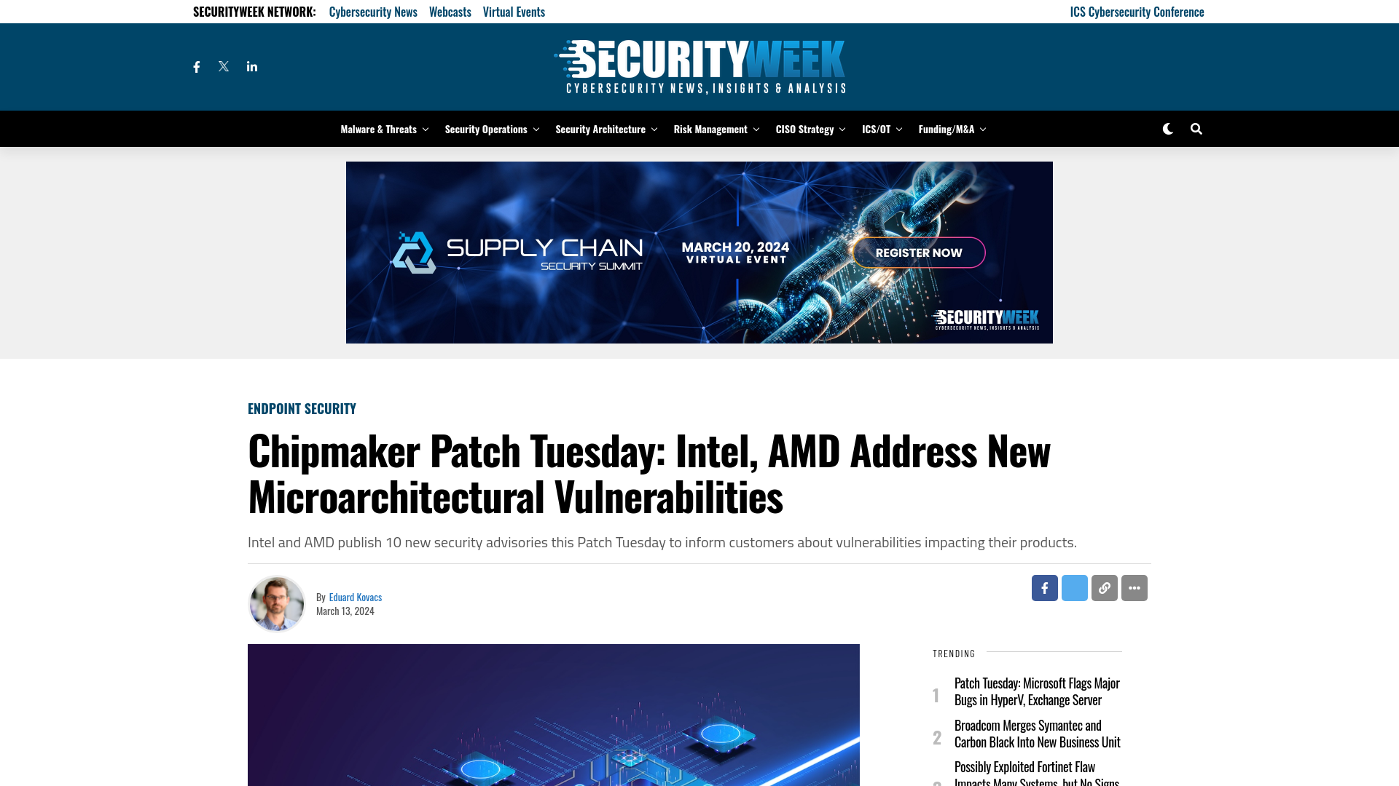This screenshot has width=1399, height=786.
Task: Open the search icon on navbar
Action: tap(1196, 129)
